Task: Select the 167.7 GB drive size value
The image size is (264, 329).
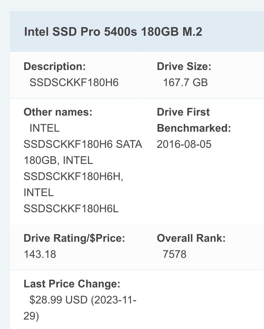Action: click(x=185, y=82)
